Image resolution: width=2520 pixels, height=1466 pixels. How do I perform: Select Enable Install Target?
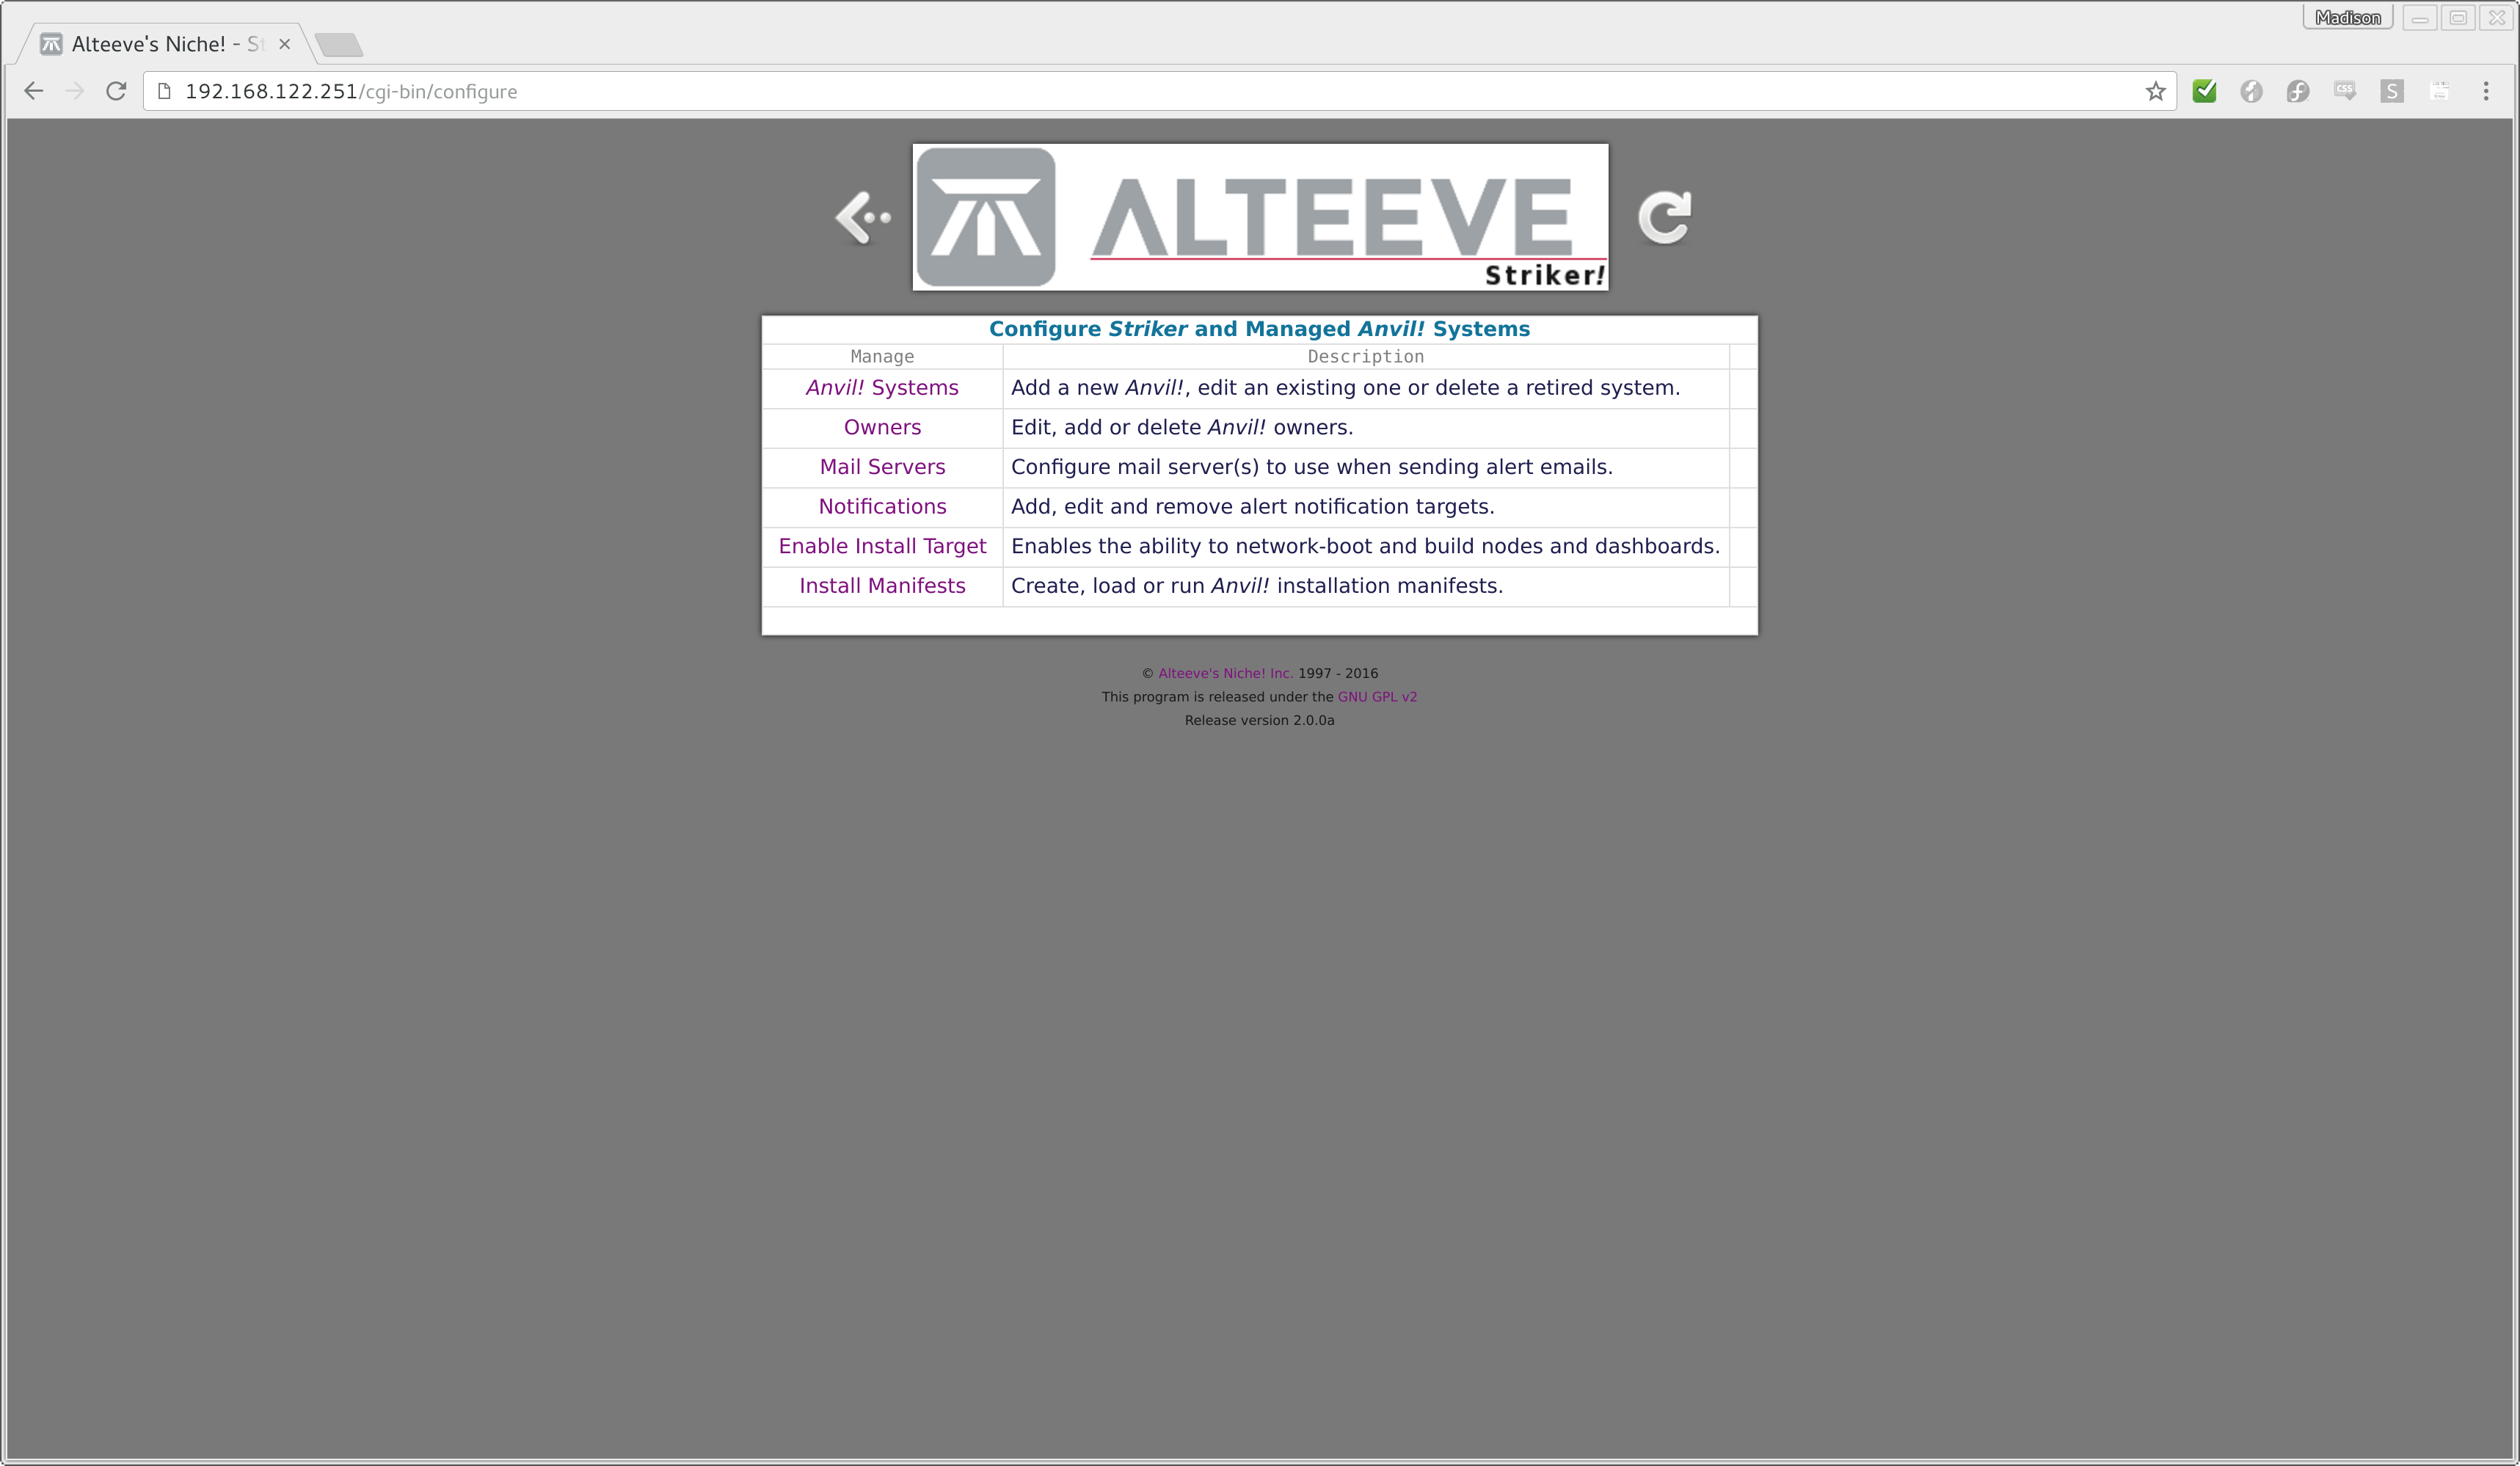click(x=882, y=546)
